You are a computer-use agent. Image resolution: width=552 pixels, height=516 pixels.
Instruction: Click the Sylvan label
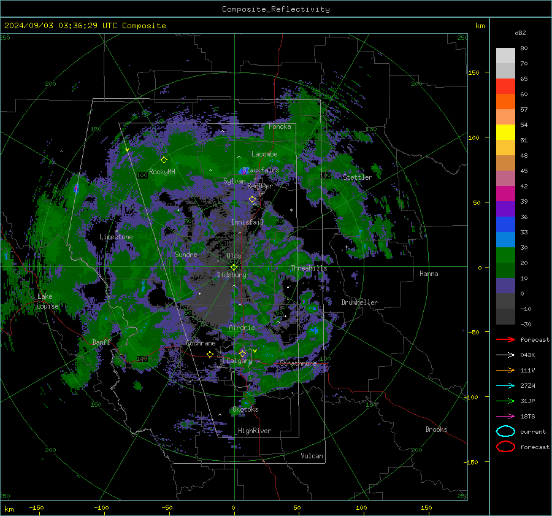[x=234, y=181]
